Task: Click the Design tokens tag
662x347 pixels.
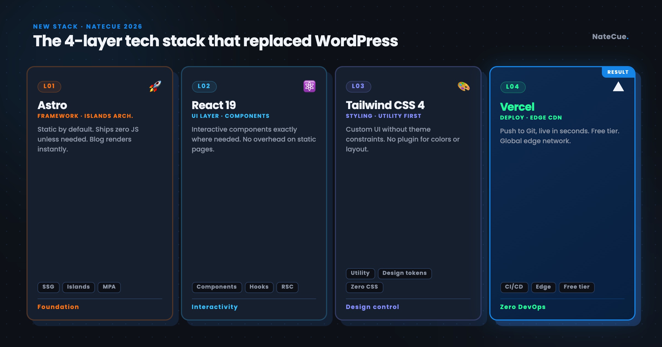Action: pos(405,273)
